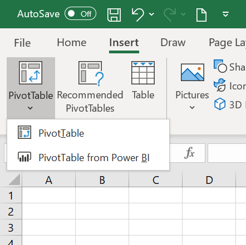The width and height of the screenshot is (246, 245).
Task: Choose PivotTable from Power BI menu item
Action: coord(88,158)
